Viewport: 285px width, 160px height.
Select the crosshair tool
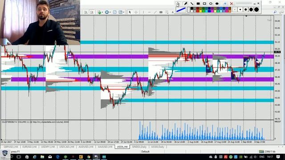136,12
